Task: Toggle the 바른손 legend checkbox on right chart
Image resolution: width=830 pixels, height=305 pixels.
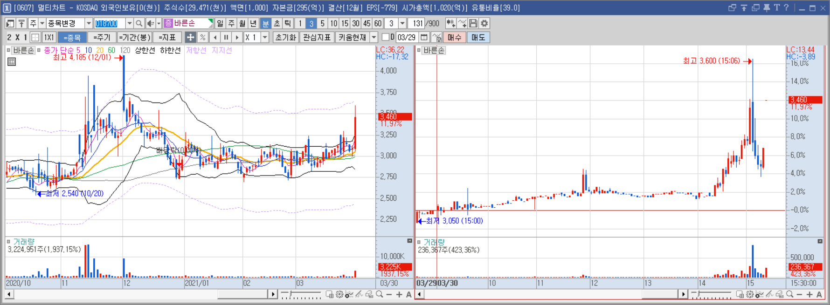Action: click(x=419, y=50)
